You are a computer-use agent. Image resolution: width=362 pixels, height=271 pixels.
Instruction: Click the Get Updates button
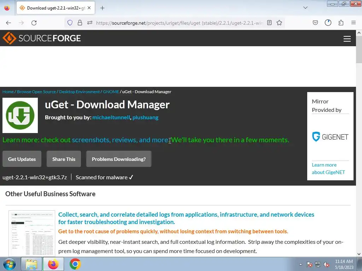(x=22, y=159)
